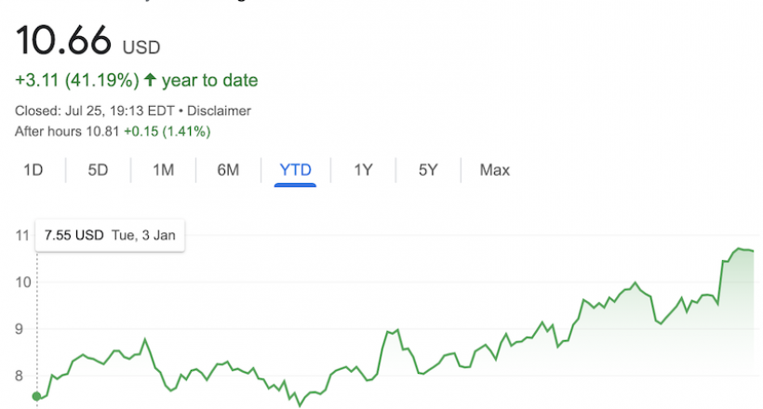Click the green dot at chart start

tap(36, 397)
